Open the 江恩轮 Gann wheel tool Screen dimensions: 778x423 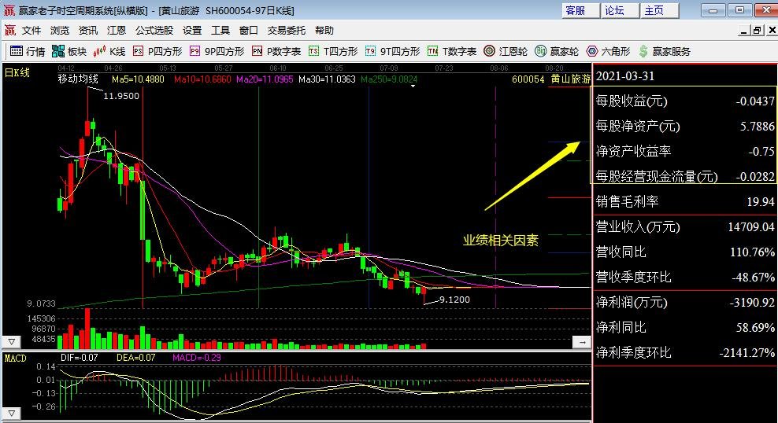[506, 51]
